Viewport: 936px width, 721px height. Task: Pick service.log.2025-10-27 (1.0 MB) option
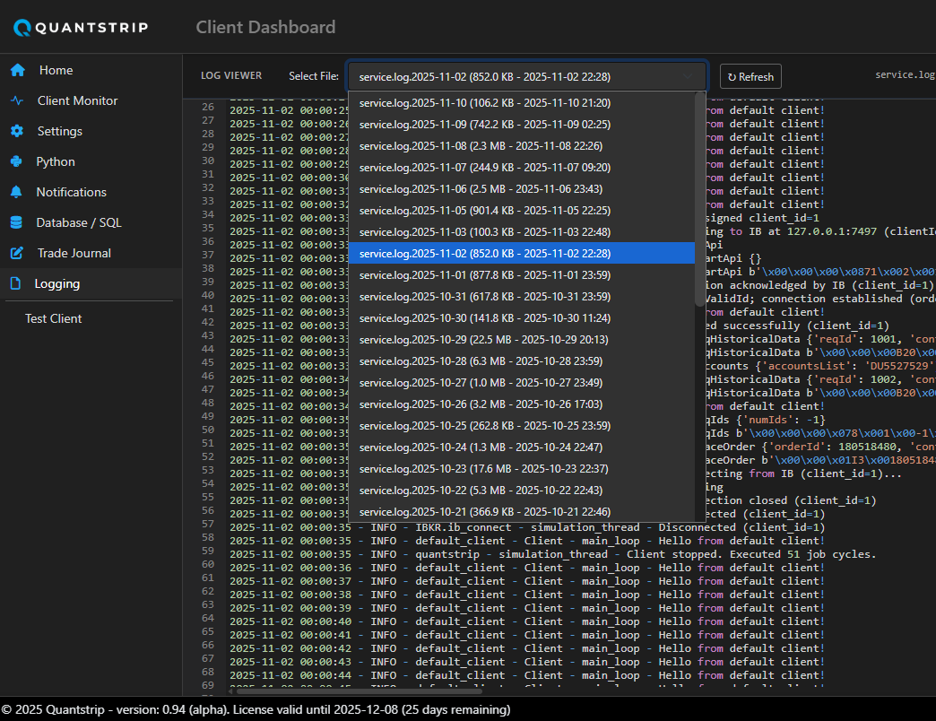pyautogui.click(x=522, y=382)
